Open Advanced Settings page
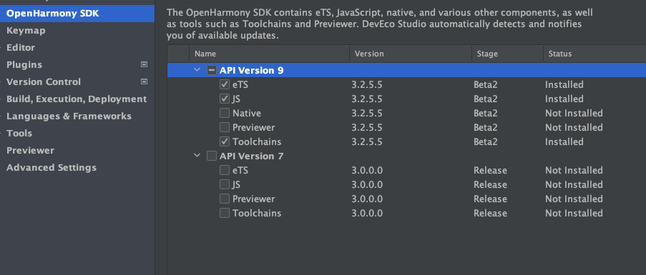The height and width of the screenshot is (275, 646). click(x=51, y=168)
